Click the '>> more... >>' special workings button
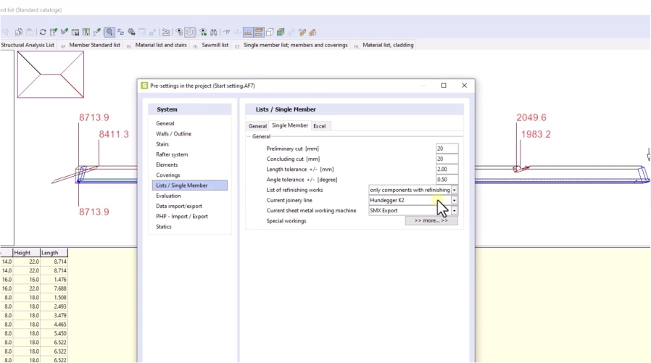Viewport: 651px width, 363px height. coord(431,221)
